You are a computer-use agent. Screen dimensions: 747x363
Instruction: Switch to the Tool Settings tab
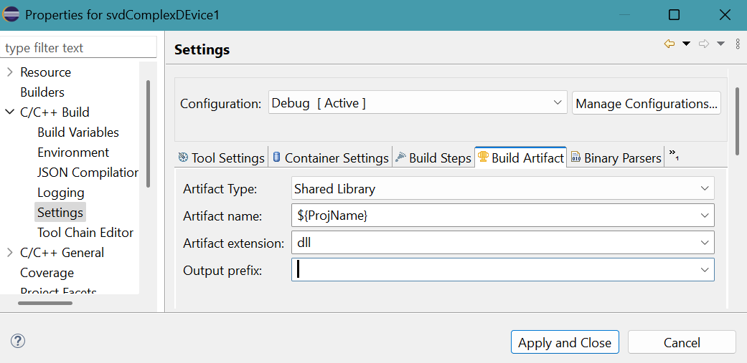(221, 158)
